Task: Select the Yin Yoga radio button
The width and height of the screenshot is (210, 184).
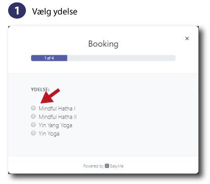Action: pyautogui.click(x=33, y=133)
